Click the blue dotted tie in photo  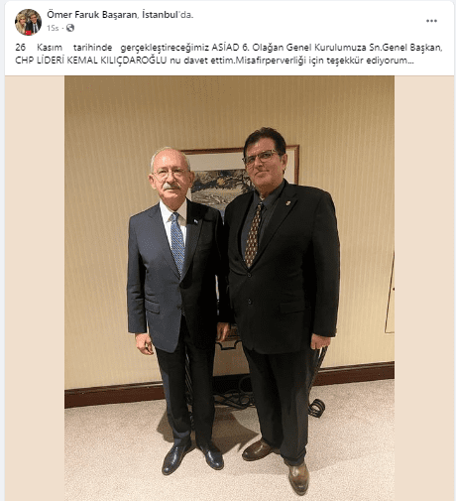[x=177, y=242]
